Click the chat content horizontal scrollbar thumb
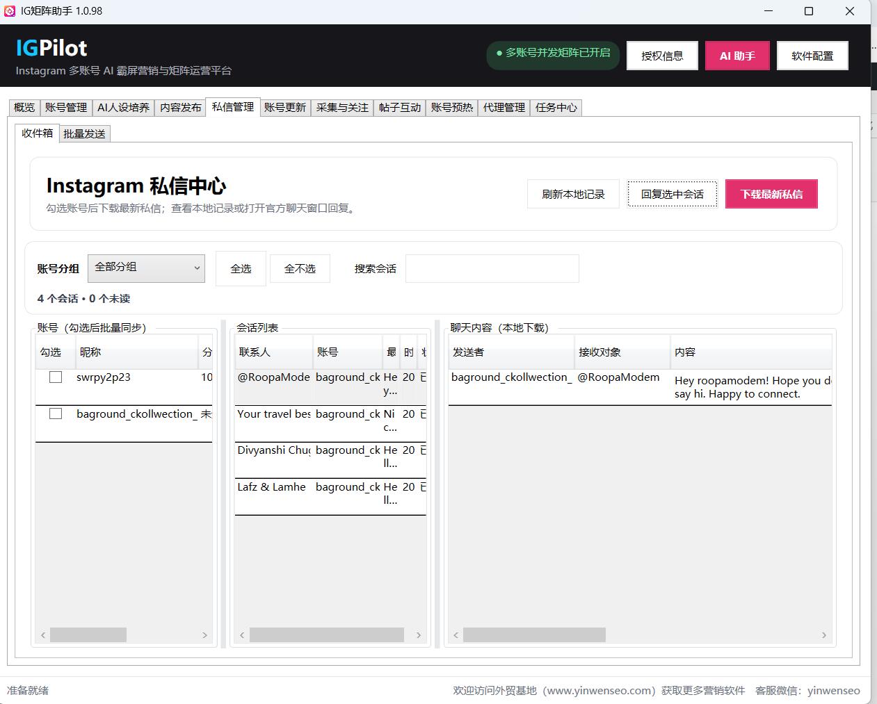The image size is (877, 704). 534,635
